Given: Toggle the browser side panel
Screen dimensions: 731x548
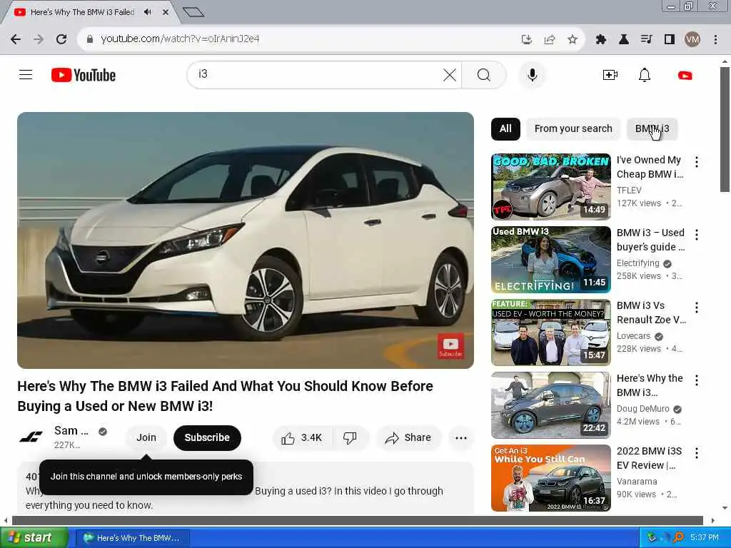Looking at the screenshot, I should [x=670, y=39].
